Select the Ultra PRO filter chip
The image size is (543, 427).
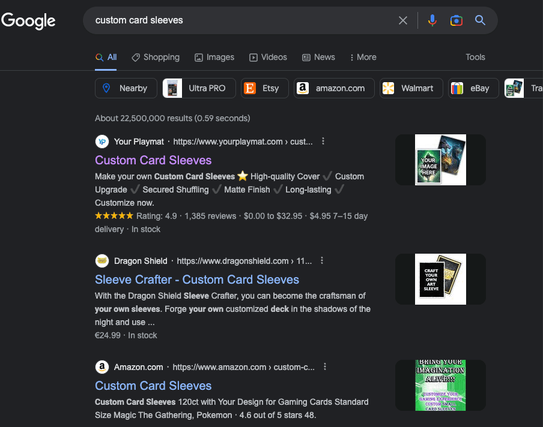199,88
